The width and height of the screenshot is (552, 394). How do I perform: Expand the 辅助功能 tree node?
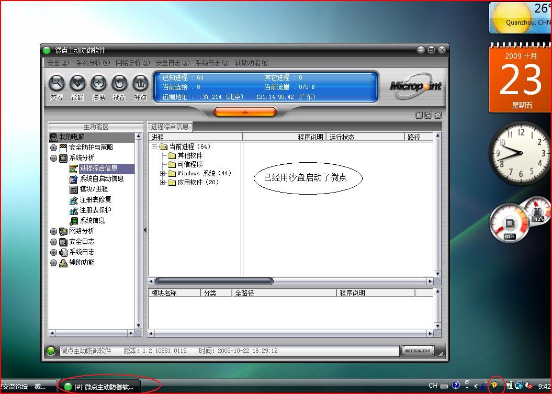click(x=53, y=263)
